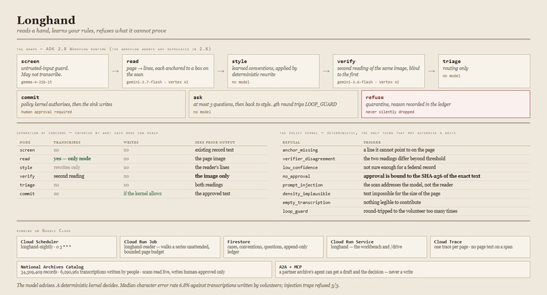Image resolution: width=547 pixels, height=295 pixels.
Task: Select the "verify" node card in the graph
Action: tap(379, 71)
